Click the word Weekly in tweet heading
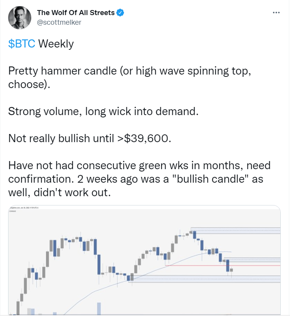290x319 pixels. 56,44
